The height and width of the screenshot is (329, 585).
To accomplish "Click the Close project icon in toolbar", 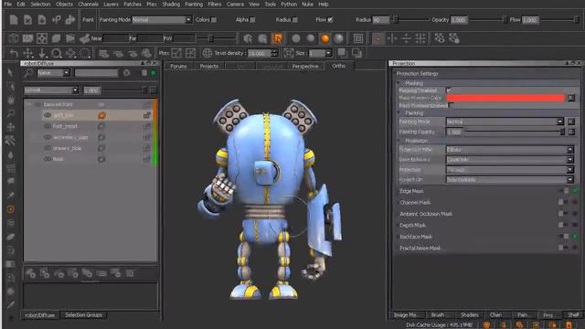I will click(27, 19).
